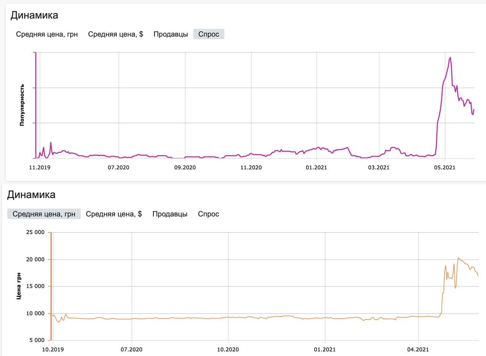Image resolution: width=486 pixels, height=356 pixels.
Task: Select highlighted "Спрос" tab above purple chart
Action: click(209, 34)
